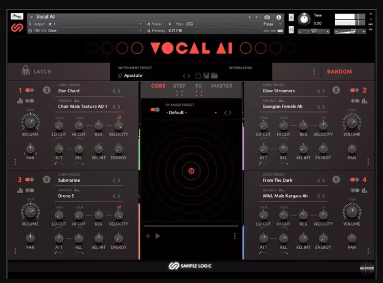Solo core 3 with its S button
Viewport: 383px width, 283px height.
(47, 179)
